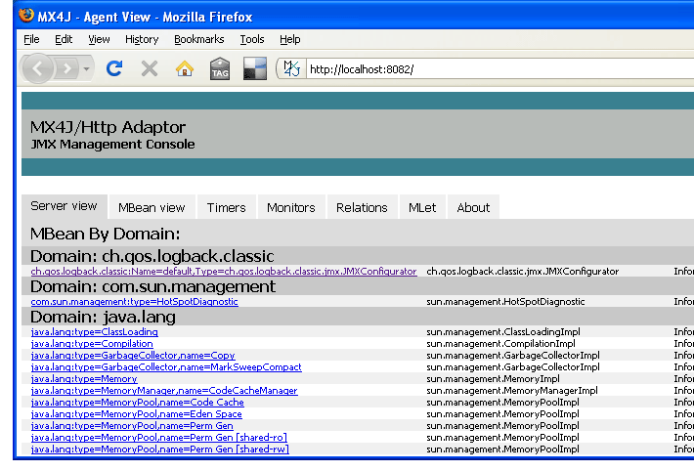
Task: Click the checkered square toolbar icon
Action: (x=255, y=68)
